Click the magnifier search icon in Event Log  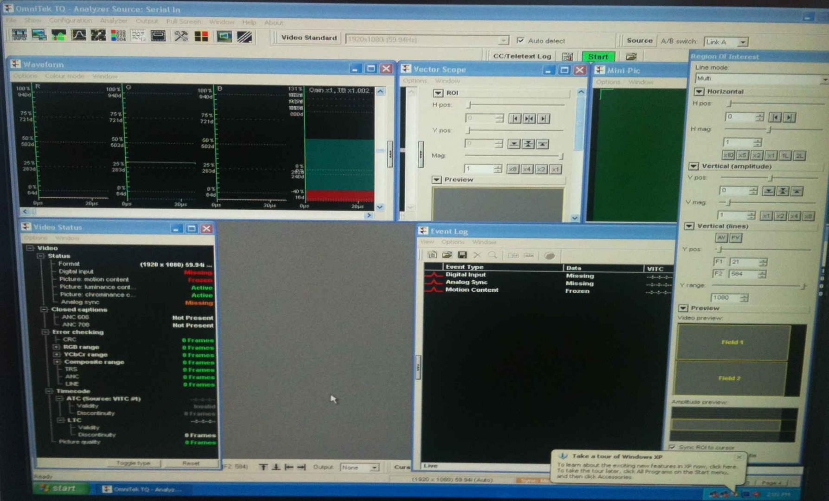[492, 255]
